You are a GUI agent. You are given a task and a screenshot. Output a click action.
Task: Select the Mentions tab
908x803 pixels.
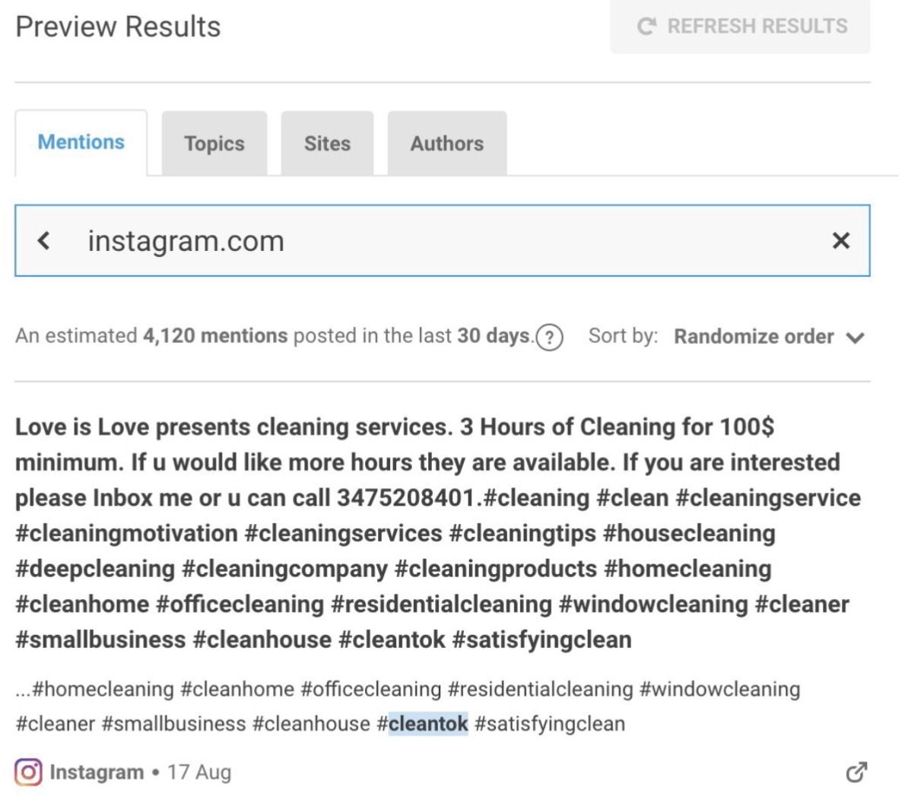coord(81,142)
